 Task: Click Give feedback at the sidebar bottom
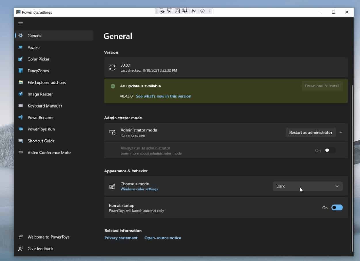coord(40,249)
